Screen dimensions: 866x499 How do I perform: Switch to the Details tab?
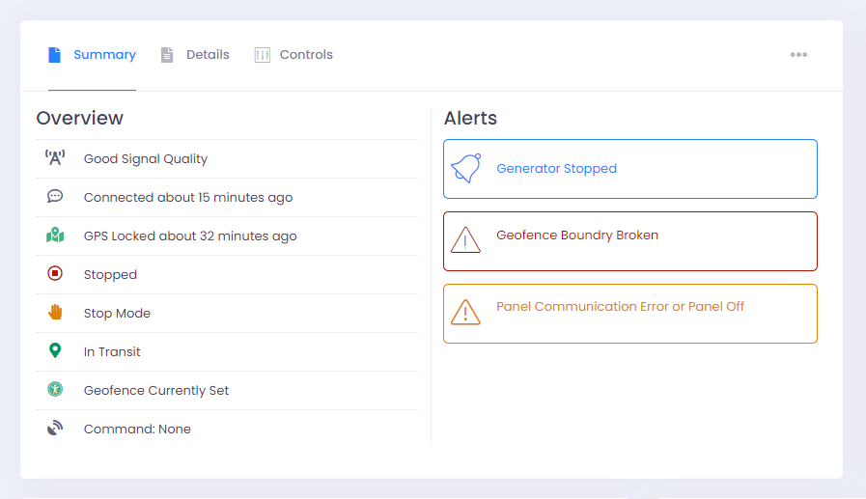click(x=195, y=55)
